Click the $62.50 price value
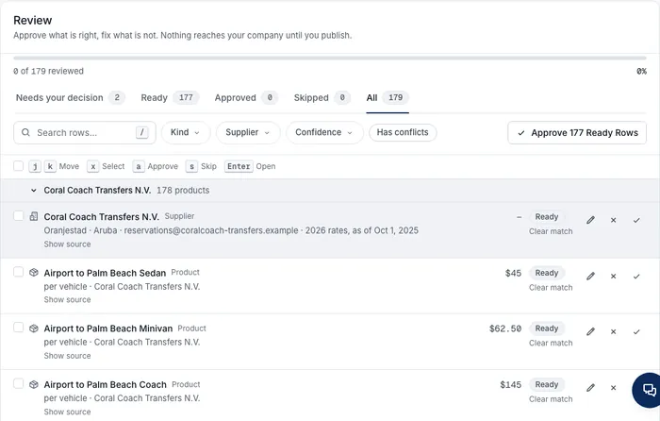Image resolution: width=660 pixels, height=421 pixels. click(x=505, y=328)
